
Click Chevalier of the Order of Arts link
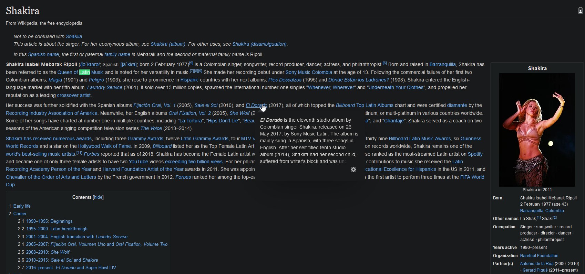(51, 177)
